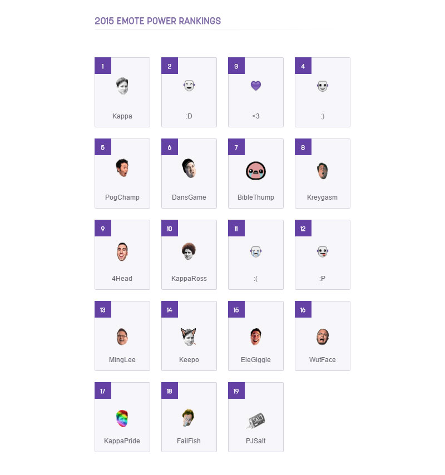Image resolution: width=445 pixels, height=475 pixels.
Task: Click the FailFish facepalm emote
Action: point(188,418)
